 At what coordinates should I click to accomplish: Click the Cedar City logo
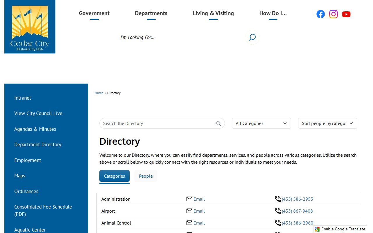tap(30, 27)
